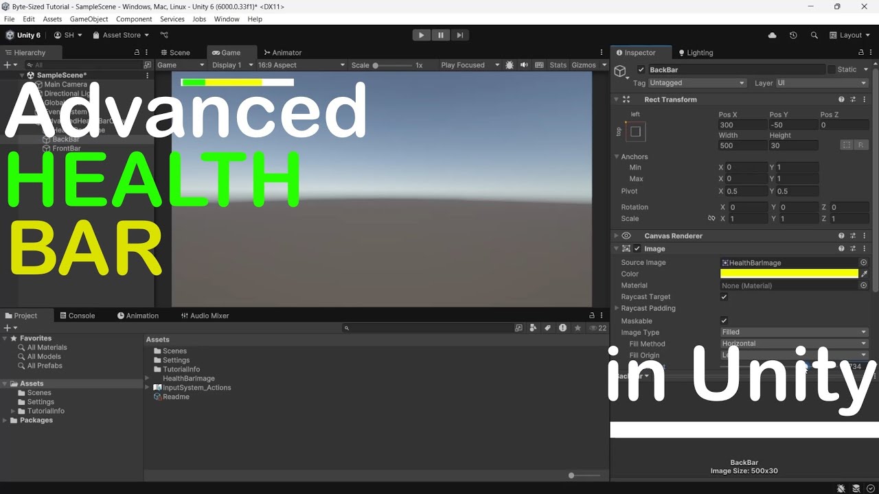Open the Display 1 dropdown
Image resolution: width=879 pixels, height=494 pixels.
[231, 65]
